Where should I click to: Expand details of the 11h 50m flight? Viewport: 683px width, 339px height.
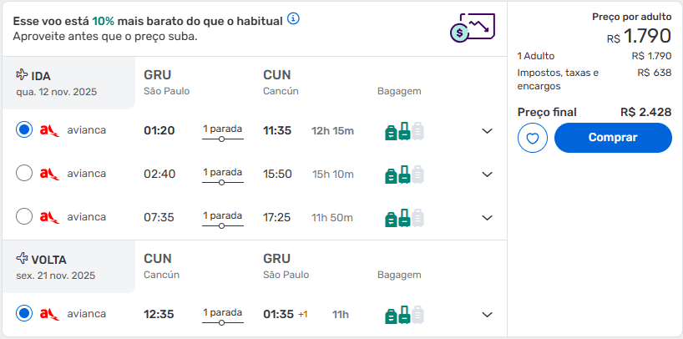[x=488, y=217]
